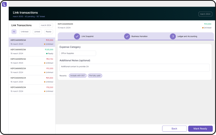The width and height of the screenshot is (216, 135).
Task: Click the Unlinked status in the detail panel
Action: click(207, 28)
